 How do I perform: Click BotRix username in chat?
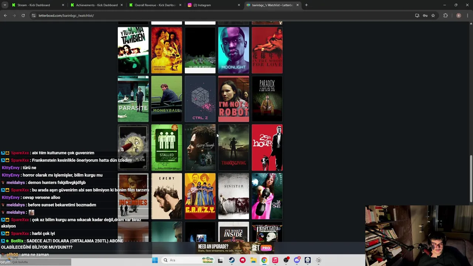click(17, 241)
